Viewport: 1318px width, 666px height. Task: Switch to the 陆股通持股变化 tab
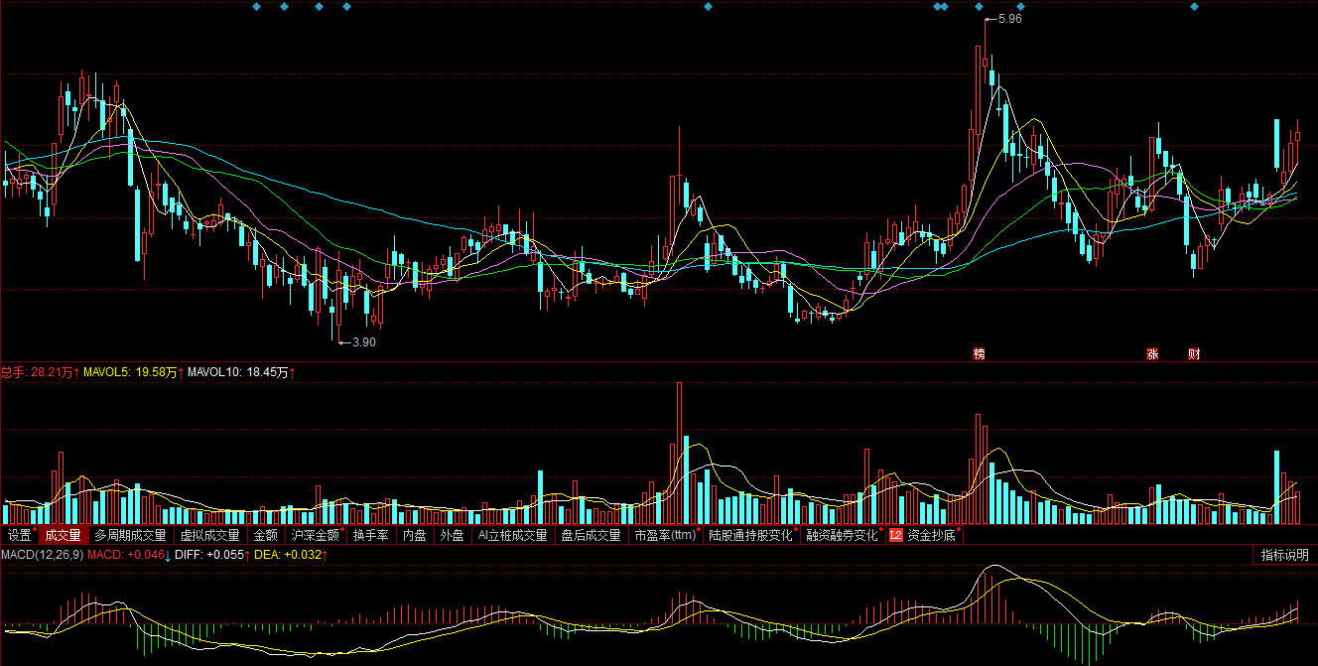point(749,536)
